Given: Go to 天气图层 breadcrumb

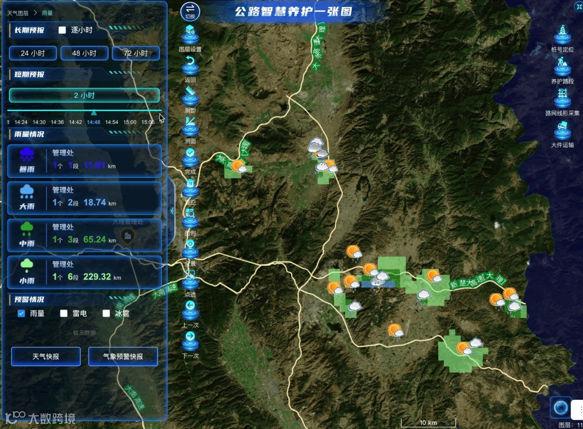Looking at the screenshot, I should click(17, 13).
